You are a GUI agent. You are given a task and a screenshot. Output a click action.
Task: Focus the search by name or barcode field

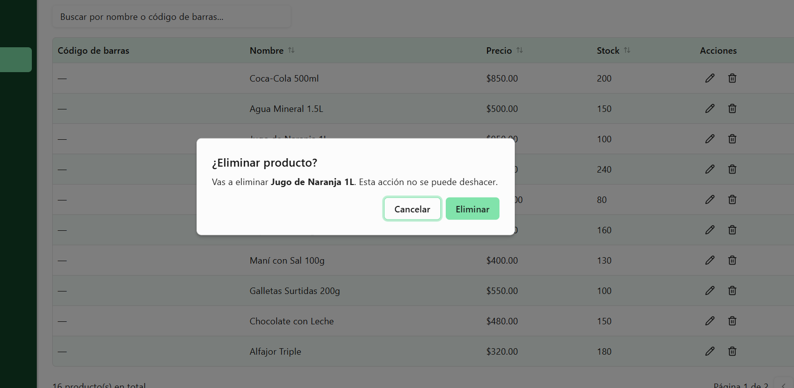172,17
